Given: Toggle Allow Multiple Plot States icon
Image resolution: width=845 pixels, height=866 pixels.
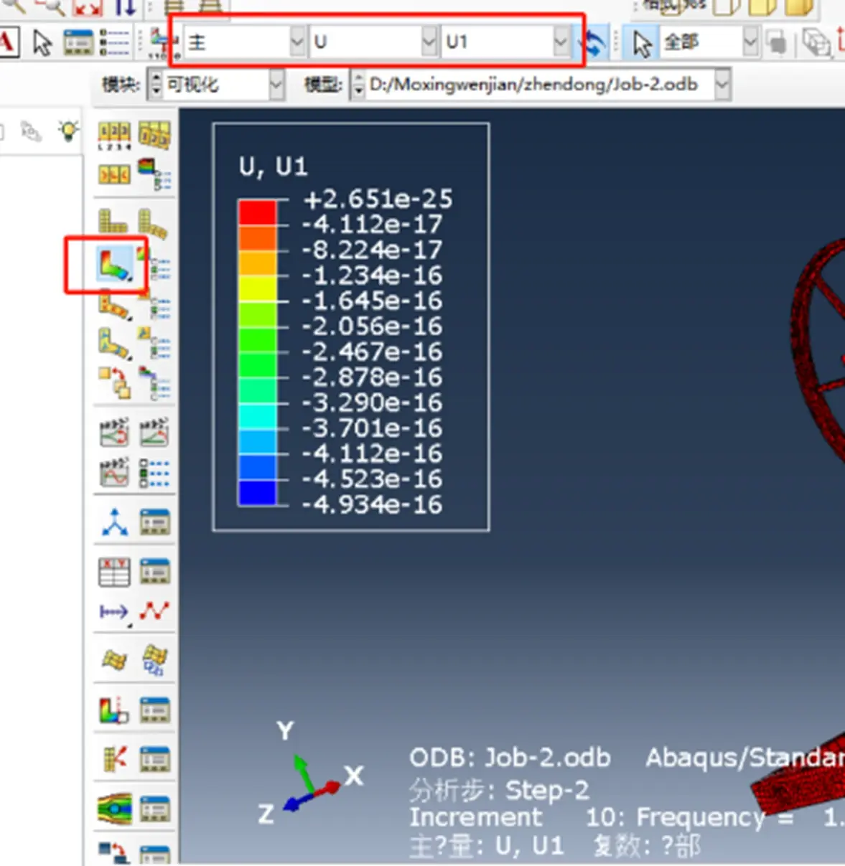Looking at the screenshot, I should click(x=114, y=382).
